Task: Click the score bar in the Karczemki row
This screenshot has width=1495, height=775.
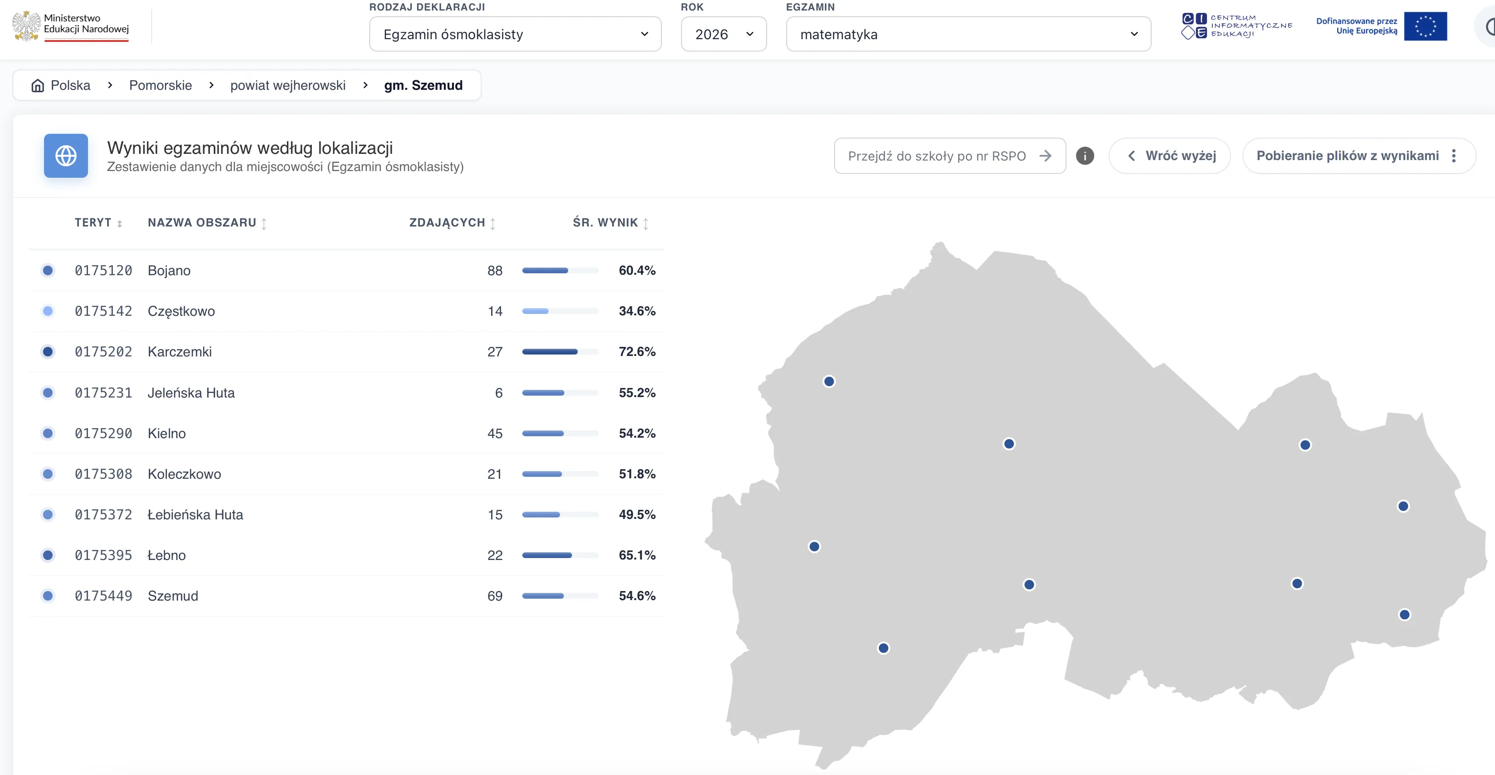Action: pos(560,352)
